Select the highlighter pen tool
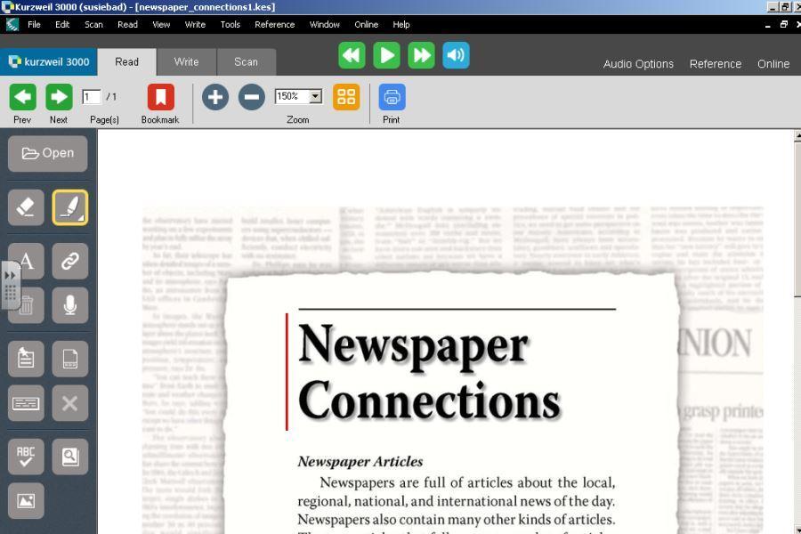This screenshot has width=801, height=534. [x=69, y=207]
